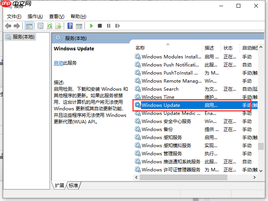Click the Refresh toolbar icon
268x201 pixels.
[50, 26]
